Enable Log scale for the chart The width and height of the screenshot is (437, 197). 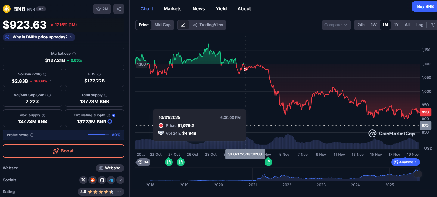(420, 25)
